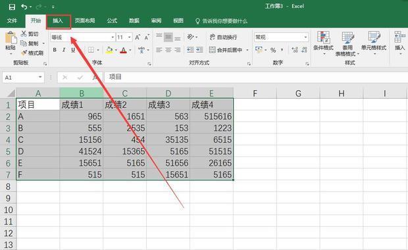Image resolution: width=408 pixels, height=250 pixels.
Task: Click the Copy (复制) icon
Action: point(24,43)
